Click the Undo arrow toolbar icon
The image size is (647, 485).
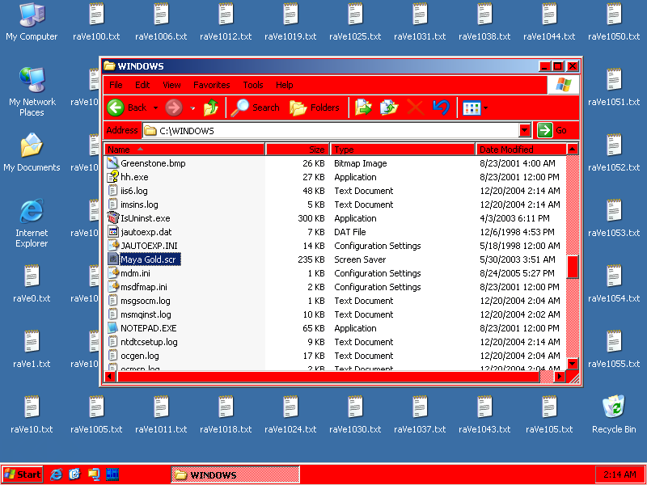tap(441, 108)
